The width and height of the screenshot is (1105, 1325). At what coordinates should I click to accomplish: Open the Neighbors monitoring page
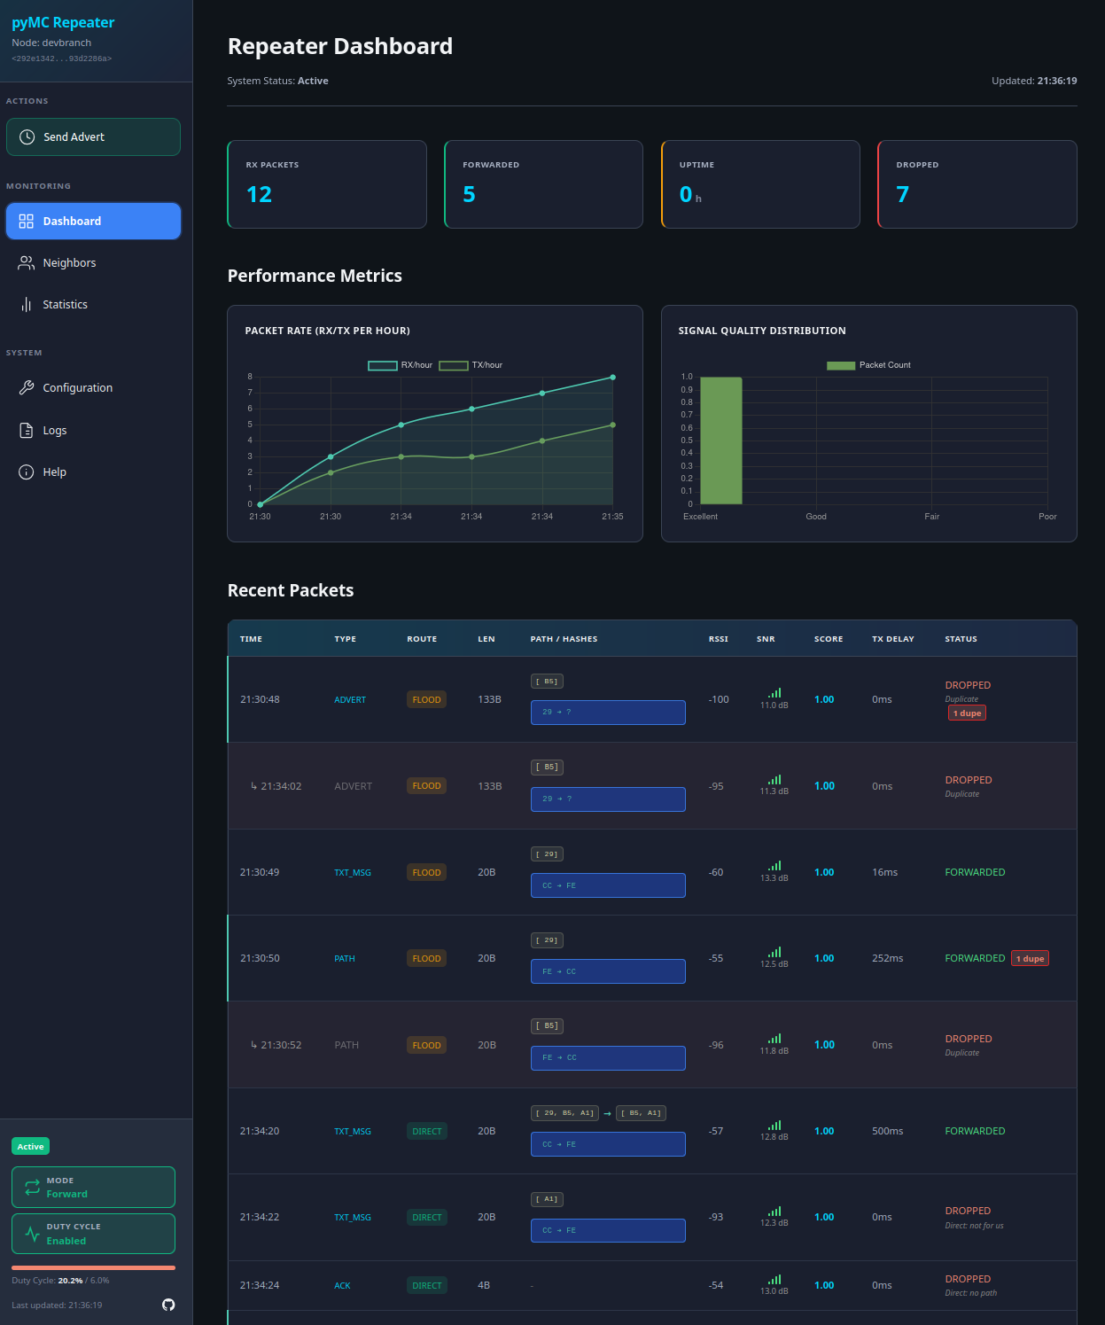70,262
